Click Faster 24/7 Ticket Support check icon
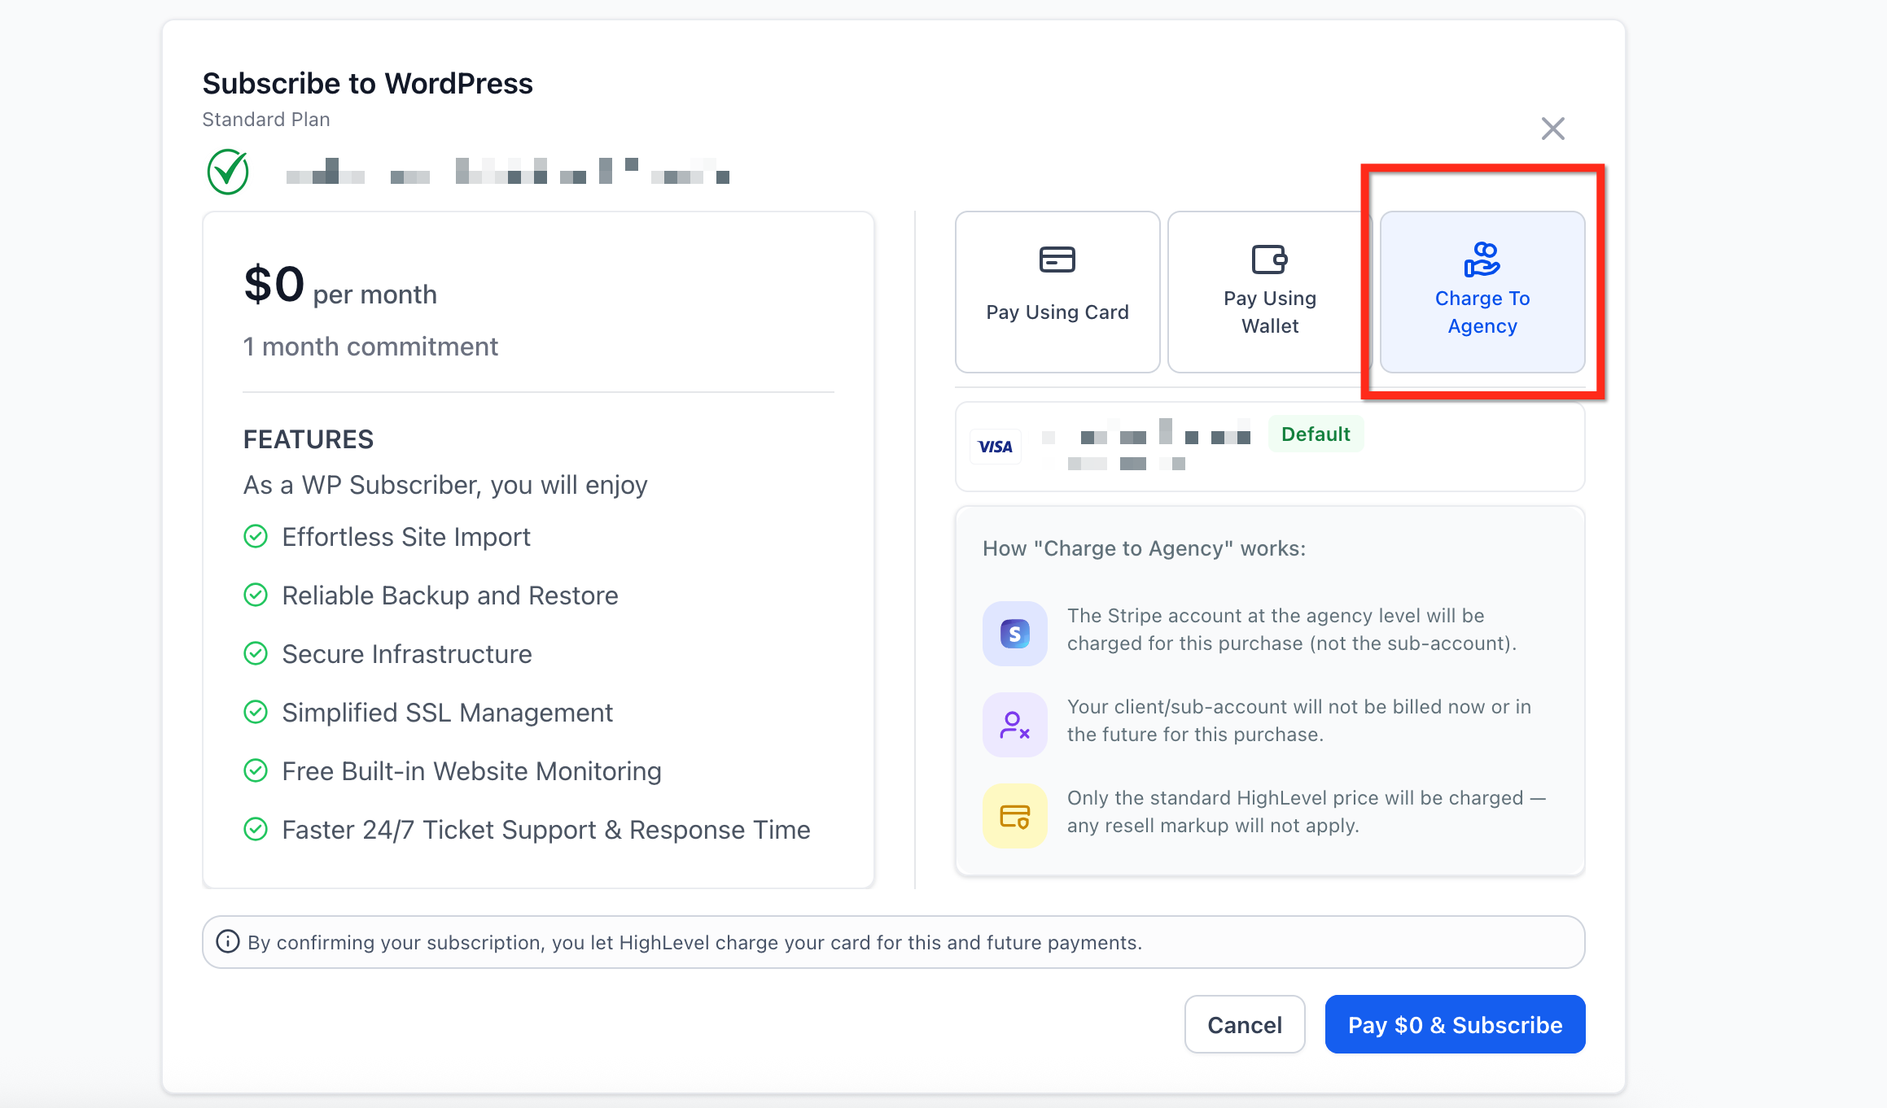 (256, 829)
